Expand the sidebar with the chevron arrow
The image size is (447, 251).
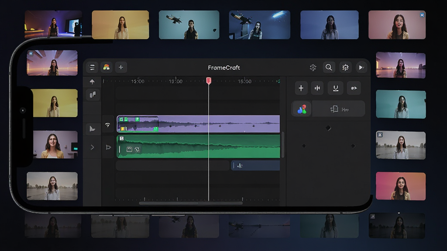[x=93, y=147]
